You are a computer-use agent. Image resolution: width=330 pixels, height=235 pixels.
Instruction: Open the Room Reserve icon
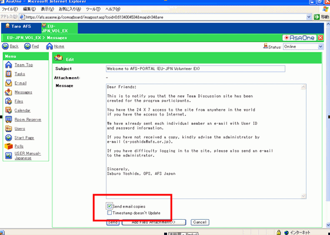8,120
